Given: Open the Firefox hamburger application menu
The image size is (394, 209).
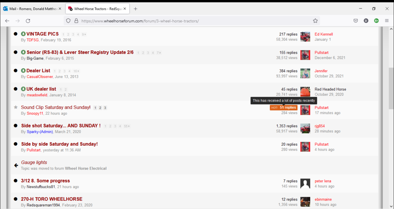Looking at the screenshot, I should [387, 21].
